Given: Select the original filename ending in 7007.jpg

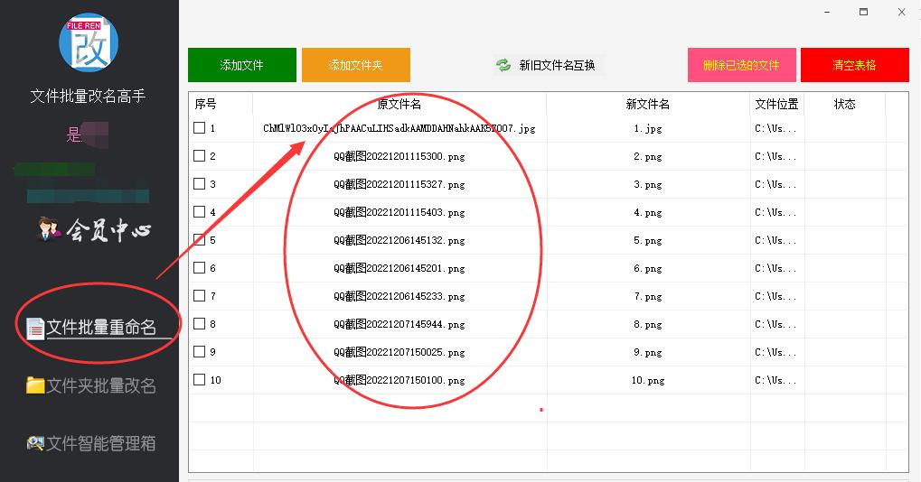Looking at the screenshot, I should (x=399, y=128).
